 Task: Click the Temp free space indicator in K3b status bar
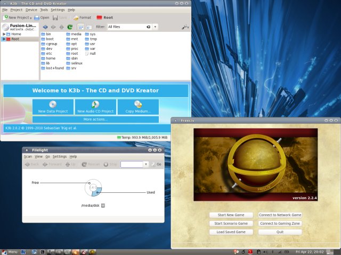pos(142,138)
